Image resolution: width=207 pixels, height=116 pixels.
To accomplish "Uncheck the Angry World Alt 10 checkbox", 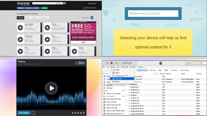I will coord(130,106).
